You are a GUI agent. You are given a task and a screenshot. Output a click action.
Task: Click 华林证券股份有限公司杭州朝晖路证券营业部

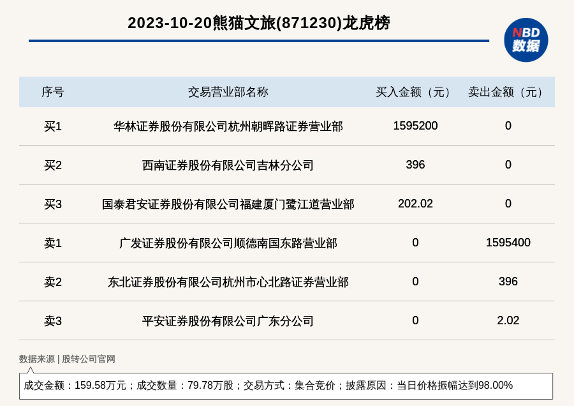pyautogui.click(x=228, y=126)
